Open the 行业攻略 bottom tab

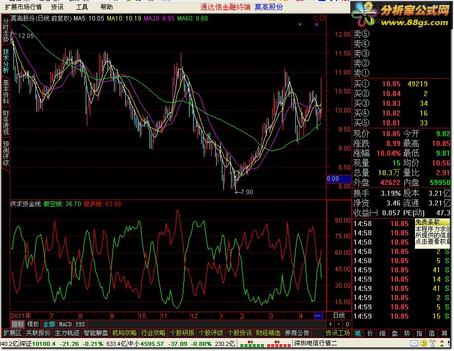[153, 332]
